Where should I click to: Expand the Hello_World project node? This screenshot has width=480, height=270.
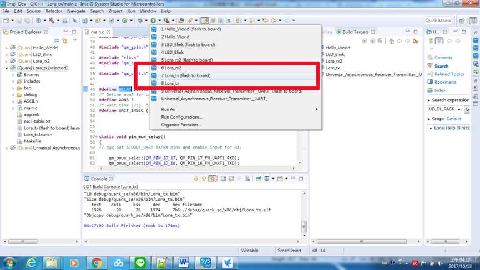pos(7,48)
